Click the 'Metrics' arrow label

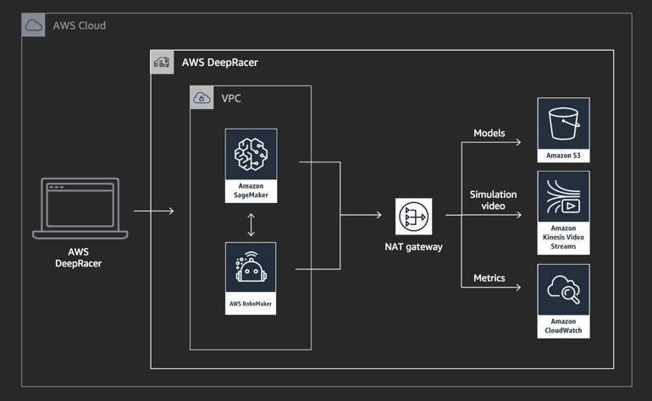tap(489, 278)
